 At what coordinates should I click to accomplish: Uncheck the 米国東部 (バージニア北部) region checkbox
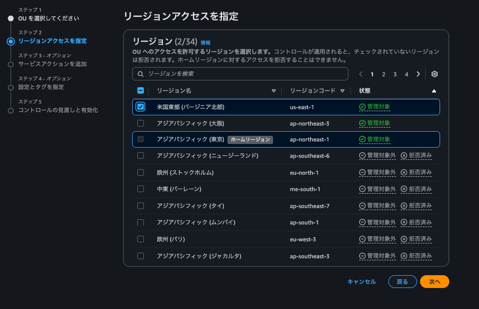click(x=140, y=107)
